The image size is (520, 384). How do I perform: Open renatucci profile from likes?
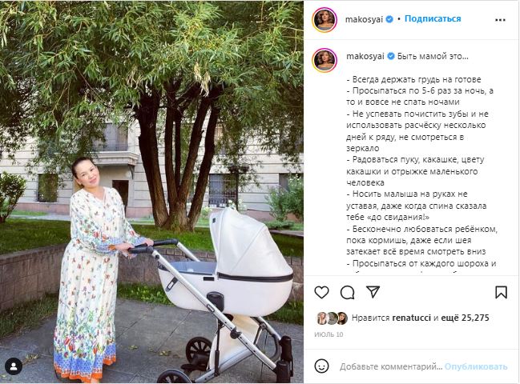411,318
